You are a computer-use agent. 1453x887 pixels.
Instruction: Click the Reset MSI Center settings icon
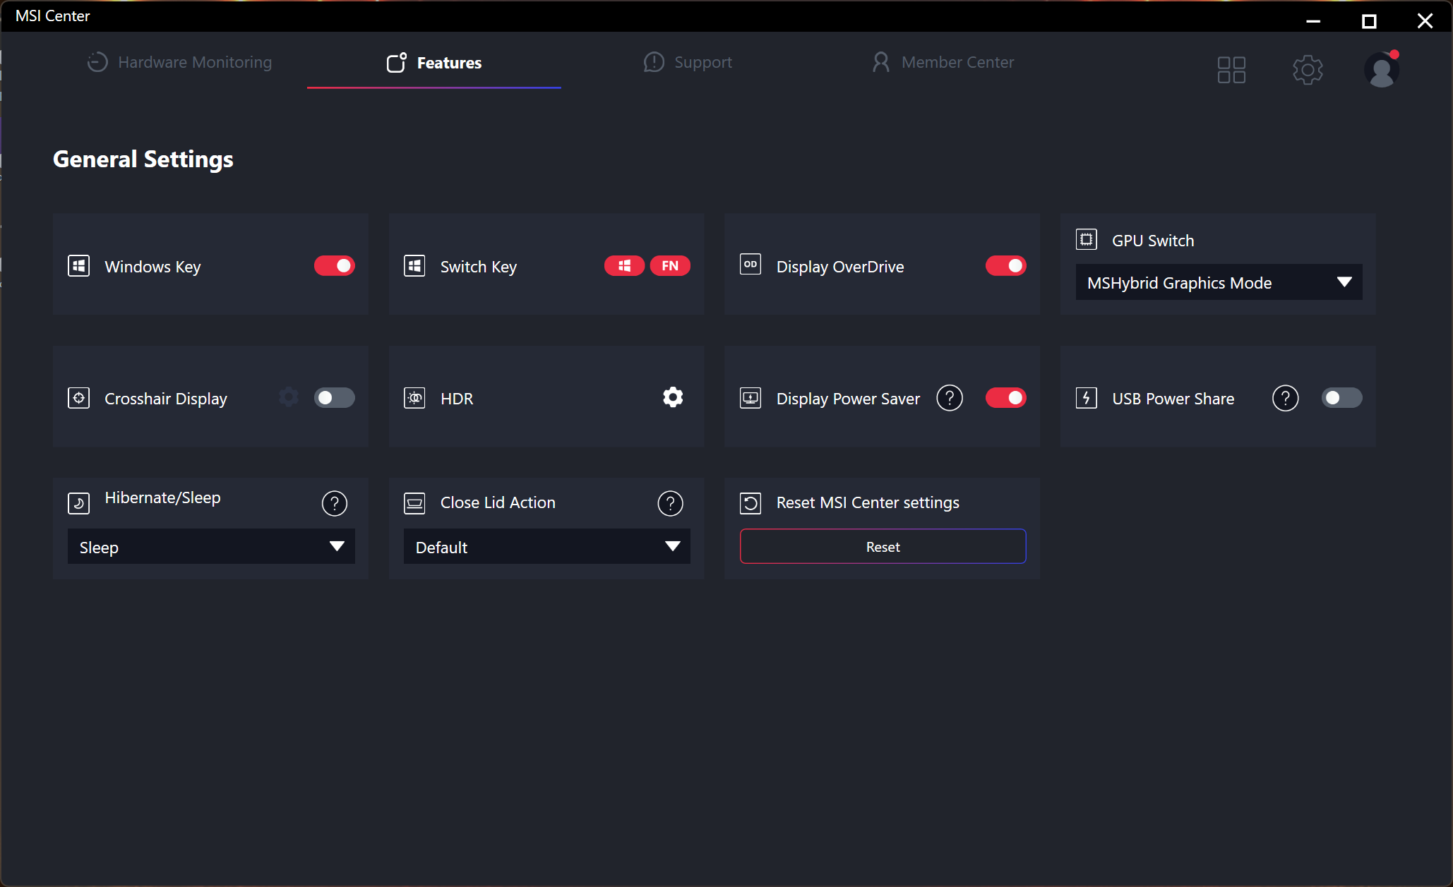point(751,503)
